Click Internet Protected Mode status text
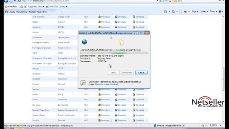 [171, 125]
